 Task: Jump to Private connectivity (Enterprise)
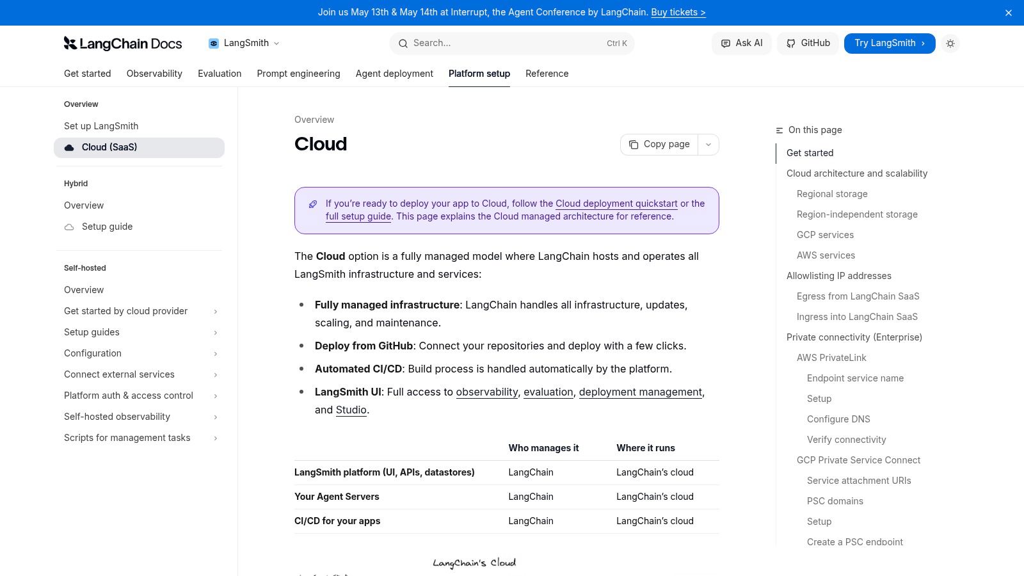tap(854, 337)
